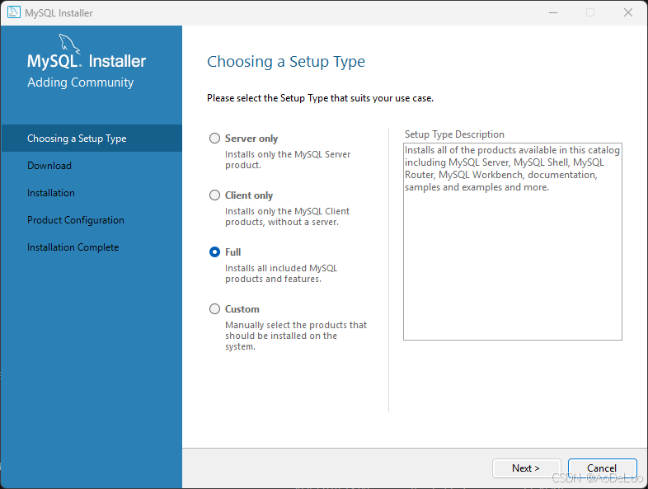Image resolution: width=648 pixels, height=489 pixels.
Task: Click the "Choosing a Setup Type" page heading
Action: click(286, 62)
